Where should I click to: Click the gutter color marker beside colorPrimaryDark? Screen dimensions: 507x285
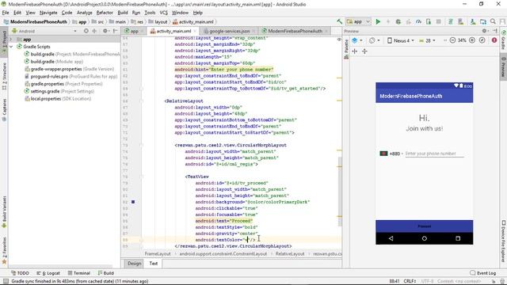[133, 202]
